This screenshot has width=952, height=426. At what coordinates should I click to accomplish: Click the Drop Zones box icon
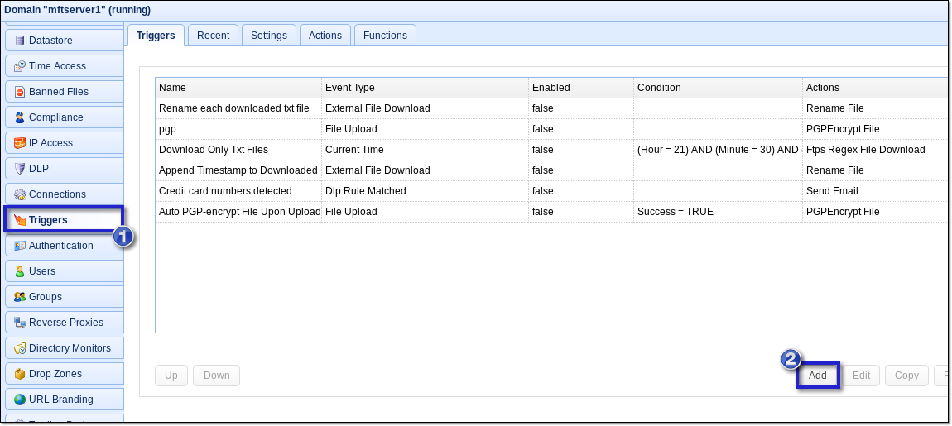coord(20,374)
